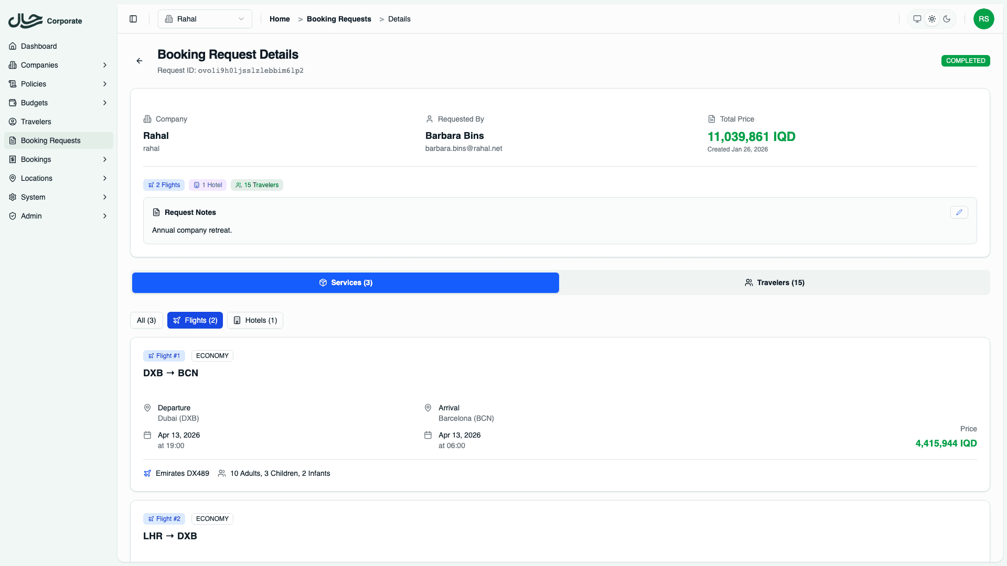Switch to the Travelers (15) tab
The image size is (1007, 566).
click(x=775, y=282)
